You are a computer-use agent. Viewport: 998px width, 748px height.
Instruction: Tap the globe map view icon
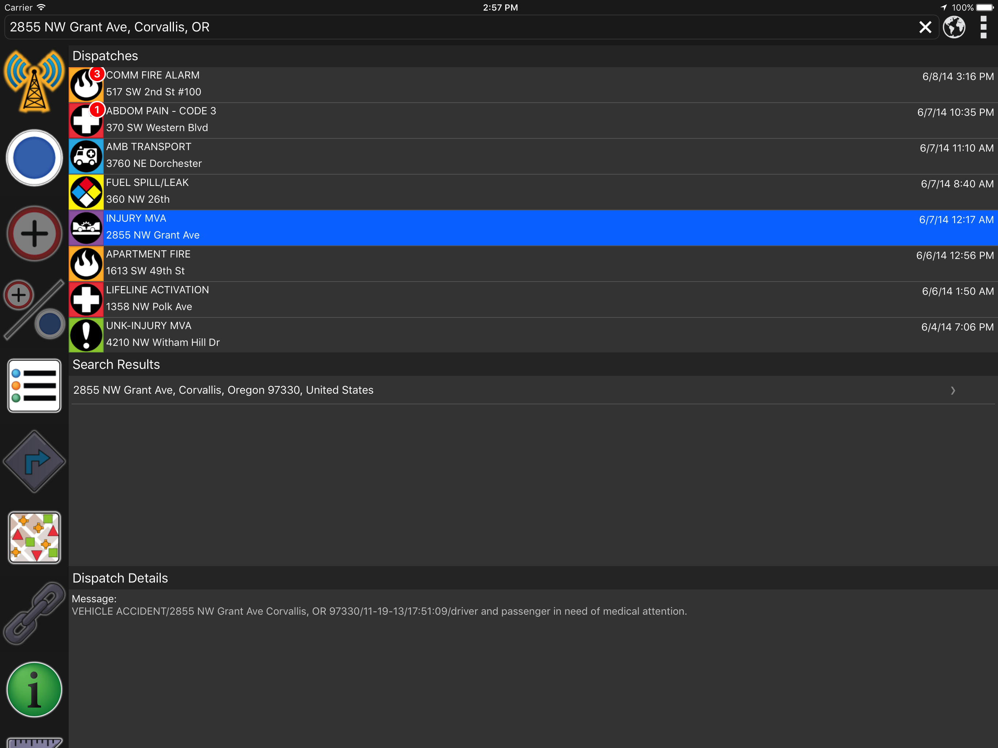coord(954,27)
